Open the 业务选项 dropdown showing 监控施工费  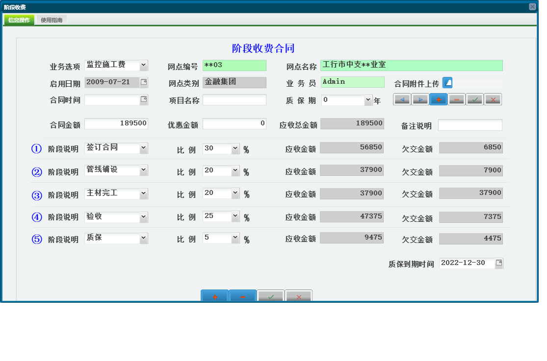tap(144, 65)
